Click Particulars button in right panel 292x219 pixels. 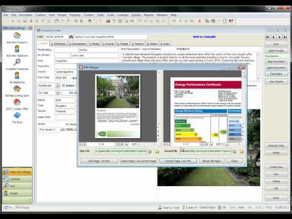pos(276,74)
